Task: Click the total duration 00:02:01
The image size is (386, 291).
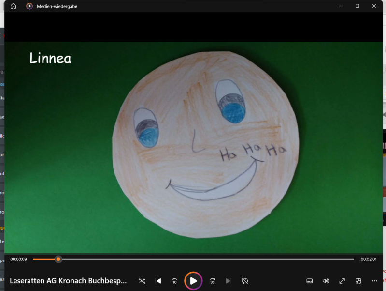Action: (x=369, y=260)
